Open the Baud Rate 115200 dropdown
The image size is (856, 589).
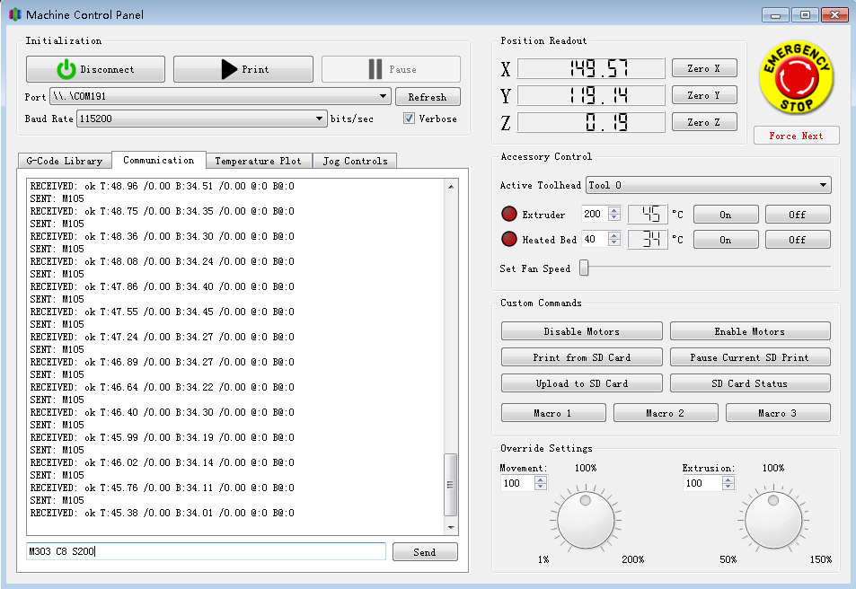201,119
